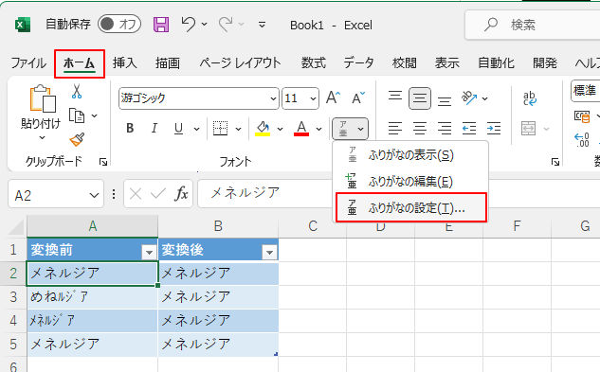Center text horizontally

pyautogui.click(x=420, y=128)
